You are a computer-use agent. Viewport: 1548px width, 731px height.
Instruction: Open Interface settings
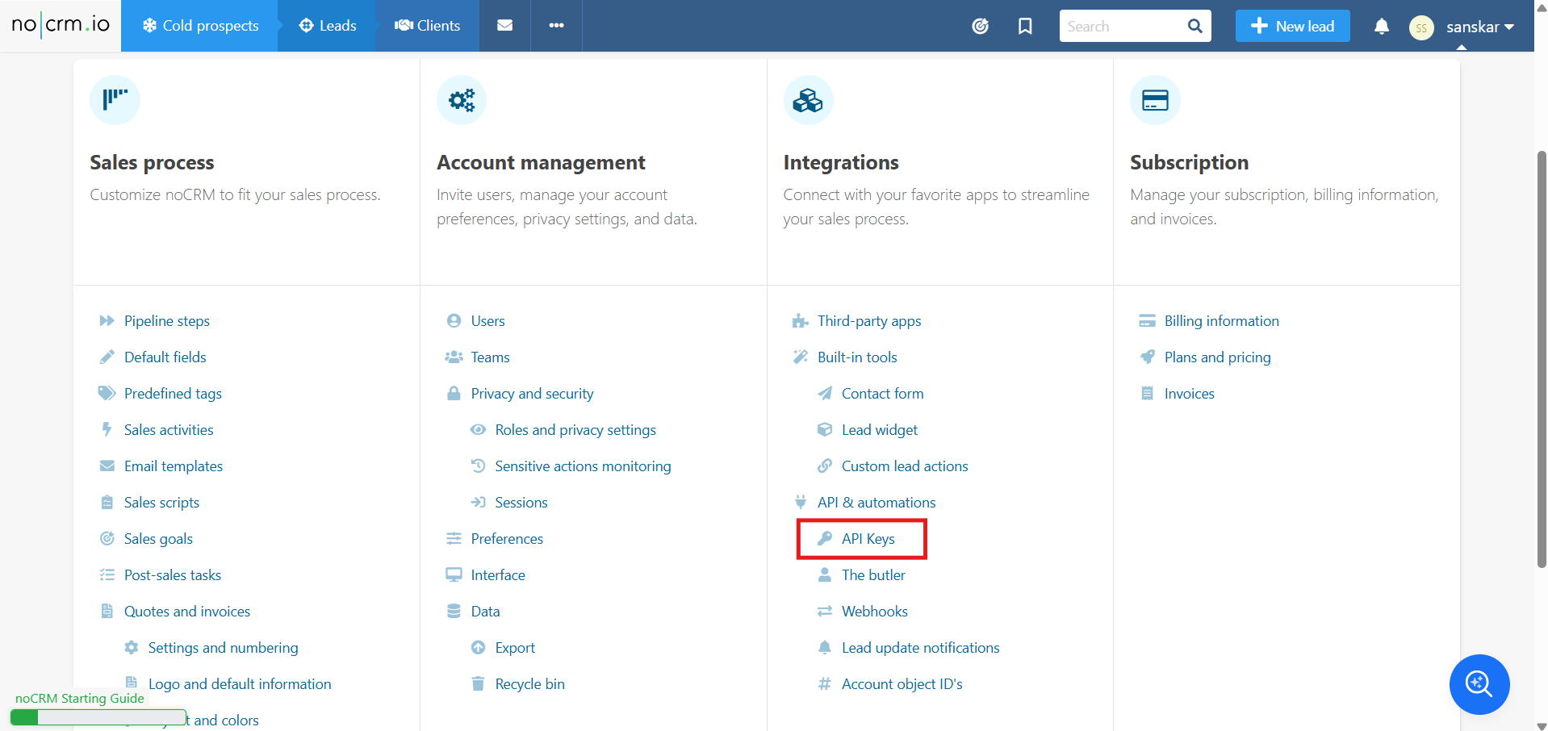(x=498, y=575)
